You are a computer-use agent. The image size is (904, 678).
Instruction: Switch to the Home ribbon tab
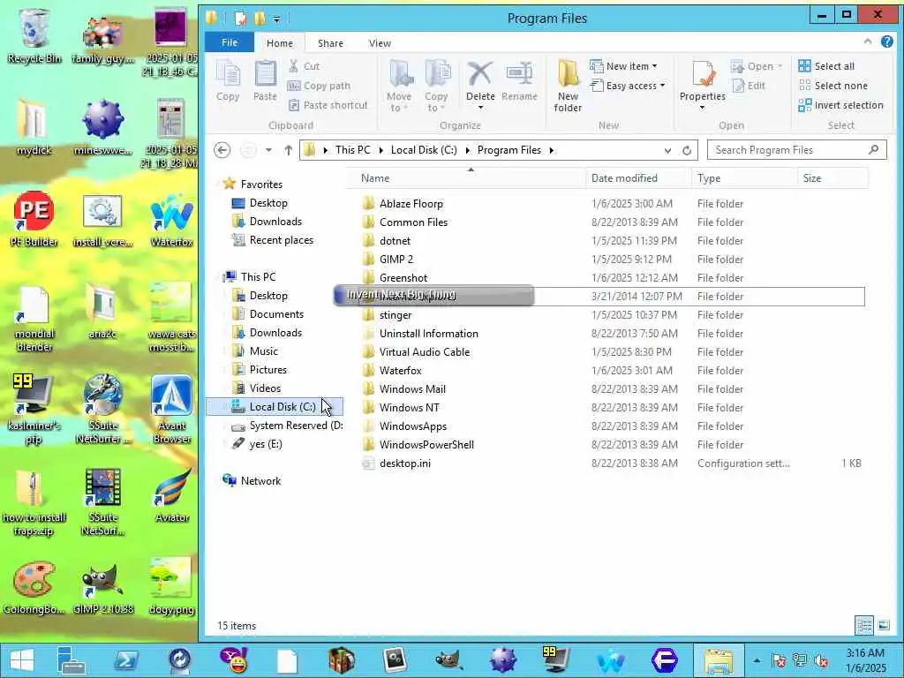click(x=280, y=43)
